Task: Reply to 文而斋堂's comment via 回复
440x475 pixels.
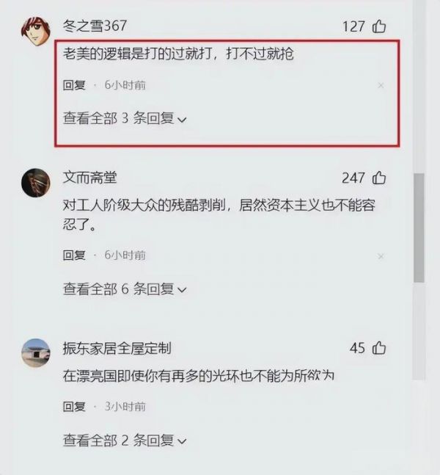Action: (74, 255)
